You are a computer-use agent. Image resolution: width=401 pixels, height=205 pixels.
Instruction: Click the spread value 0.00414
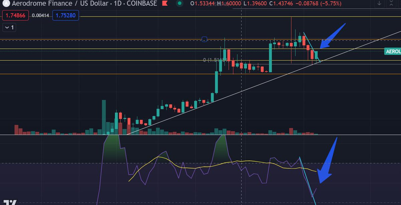pos(41,16)
